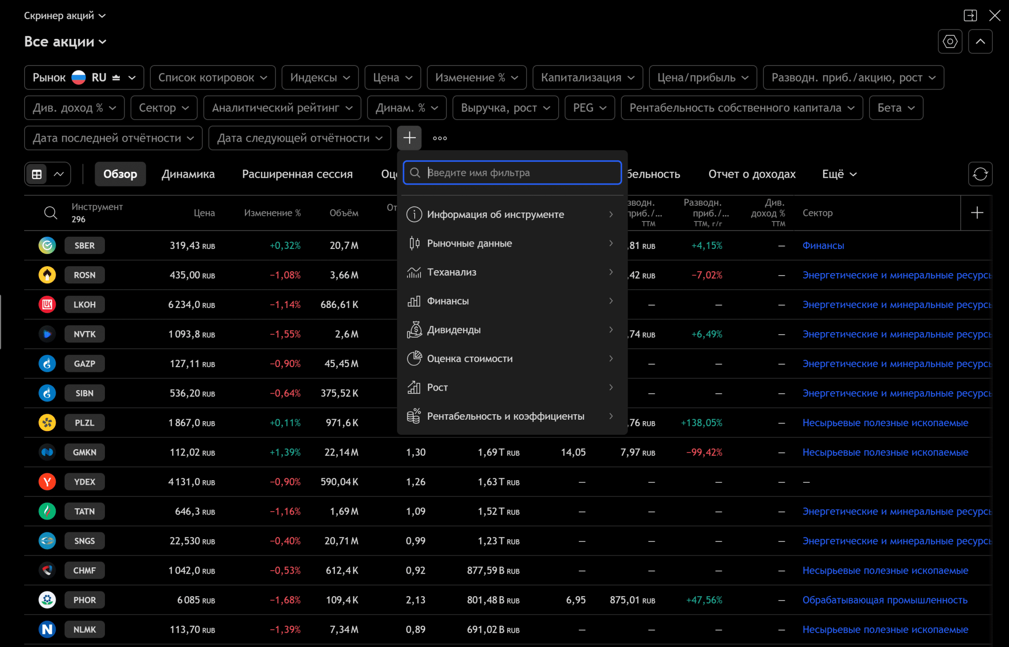
Task: Click the instrument search magnifier icon
Action: click(50, 213)
